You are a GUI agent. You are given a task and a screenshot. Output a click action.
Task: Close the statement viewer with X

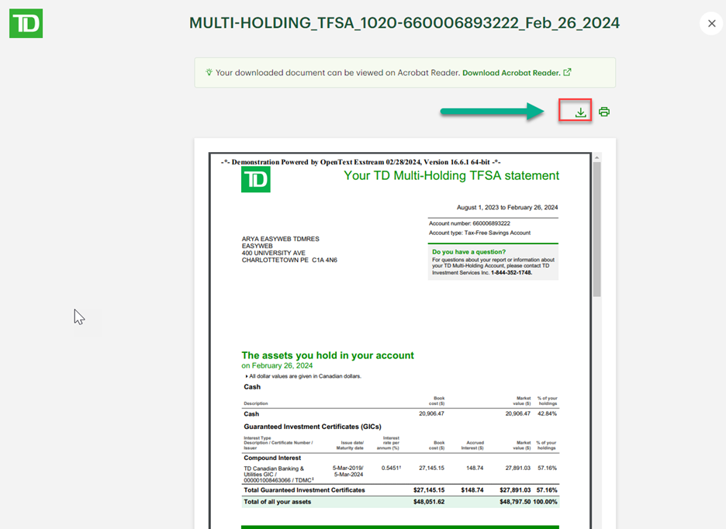(x=711, y=23)
